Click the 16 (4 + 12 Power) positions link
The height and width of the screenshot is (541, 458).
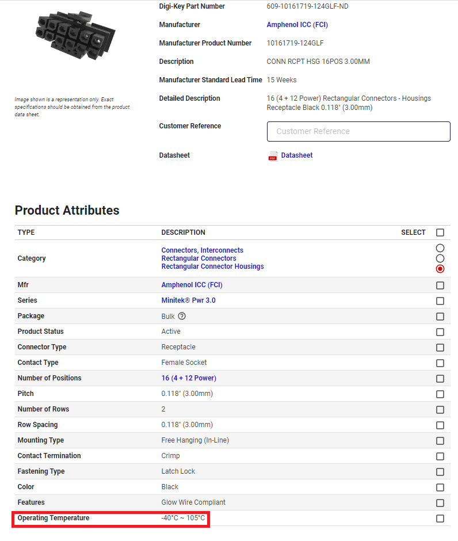[189, 378]
